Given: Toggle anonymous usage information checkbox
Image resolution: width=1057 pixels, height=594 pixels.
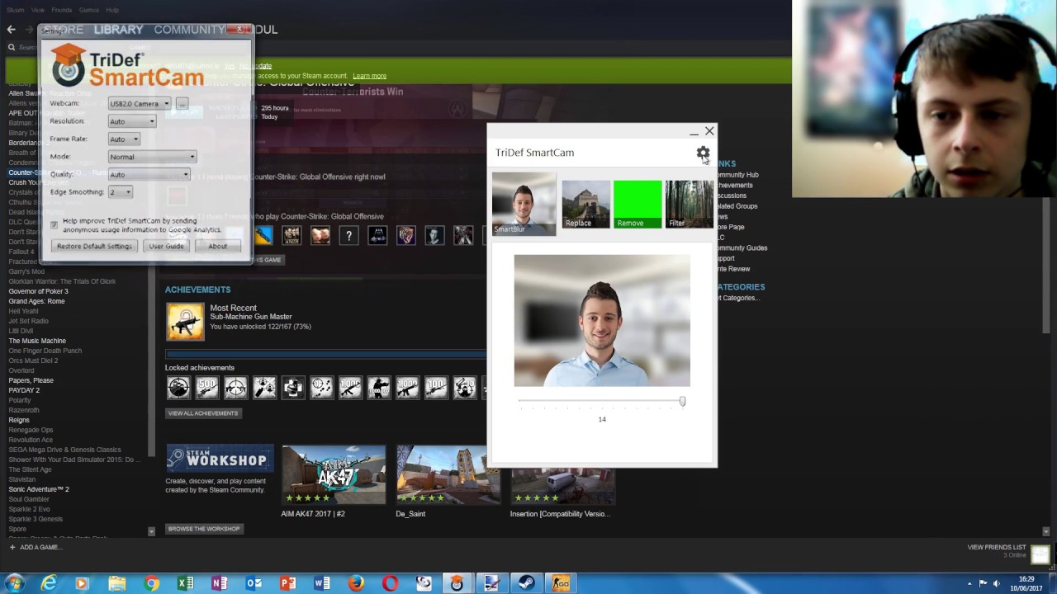Looking at the screenshot, I should click(x=55, y=224).
